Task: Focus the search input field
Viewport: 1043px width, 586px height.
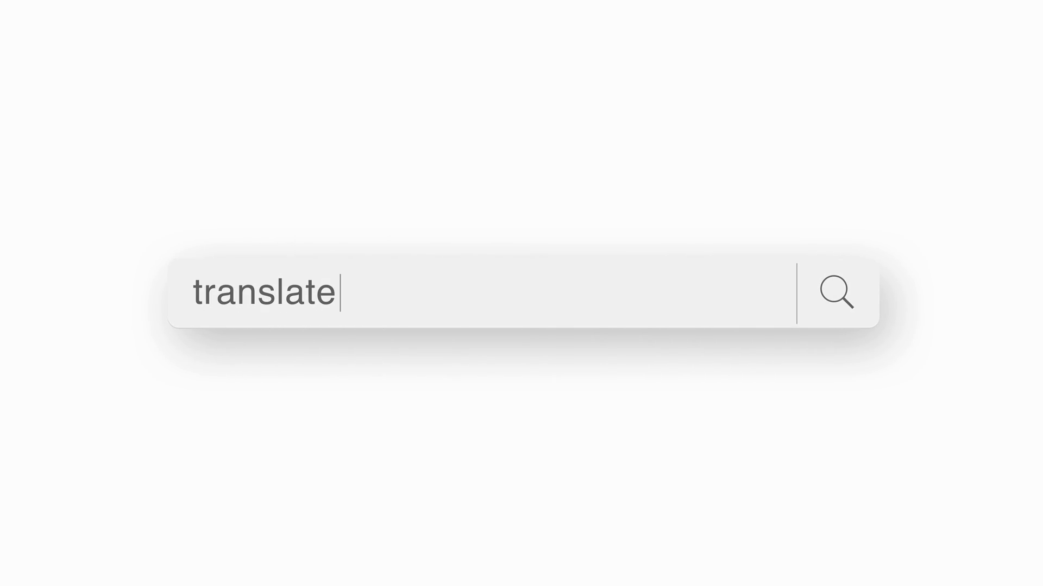Action: click(489, 293)
